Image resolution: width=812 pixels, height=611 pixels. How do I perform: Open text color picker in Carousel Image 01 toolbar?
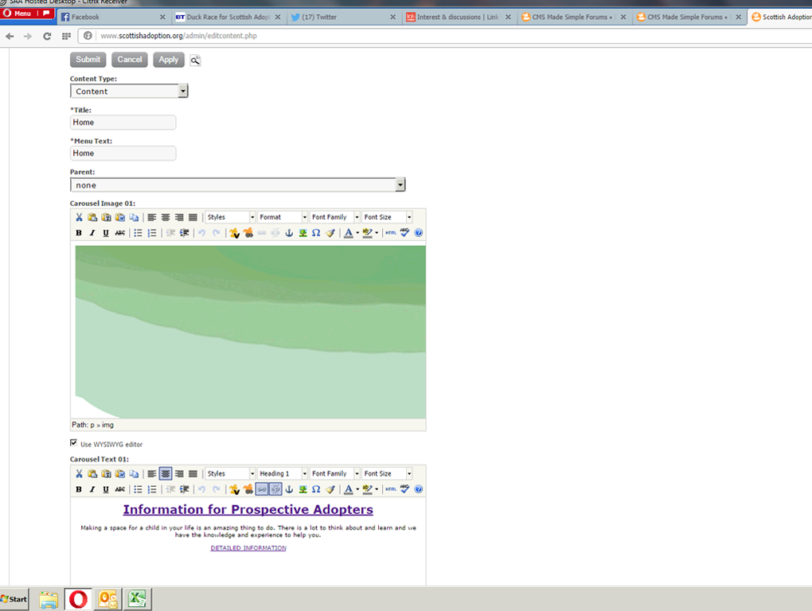click(349, 233)
